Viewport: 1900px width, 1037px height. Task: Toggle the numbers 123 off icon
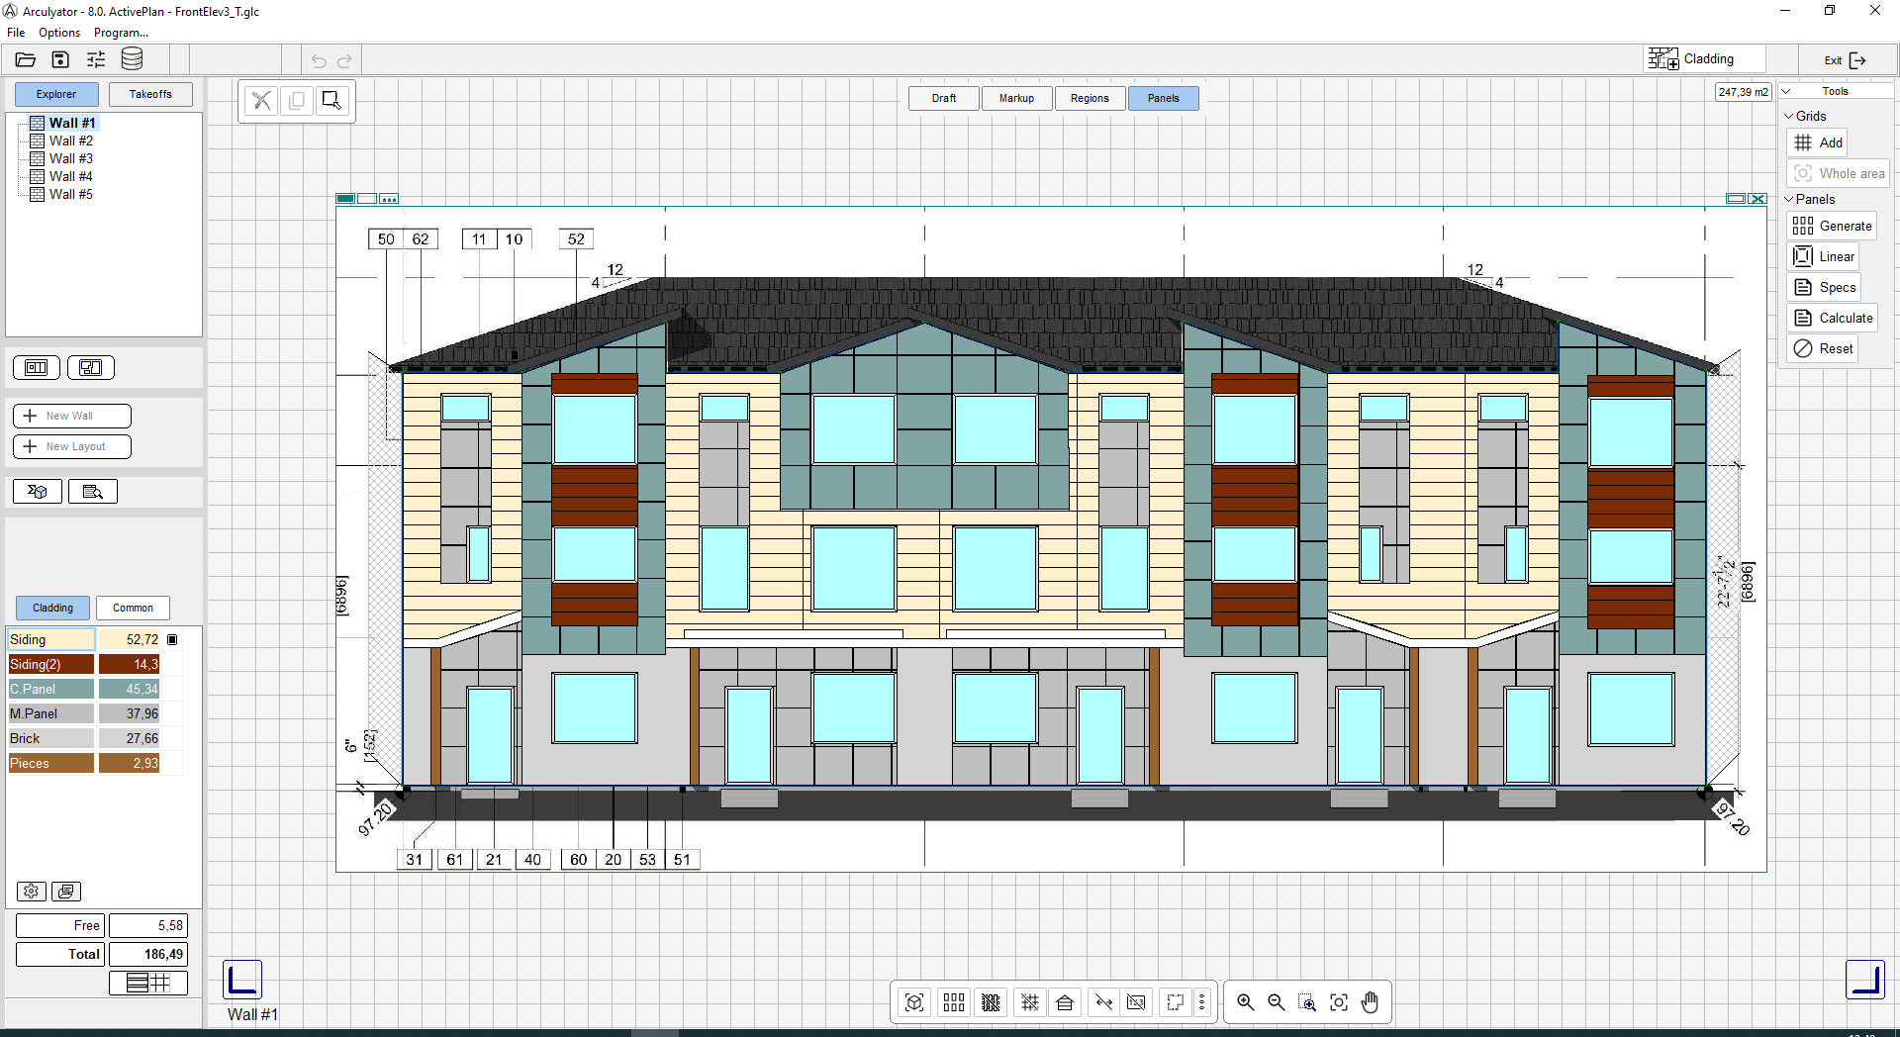point(1137,1002)
